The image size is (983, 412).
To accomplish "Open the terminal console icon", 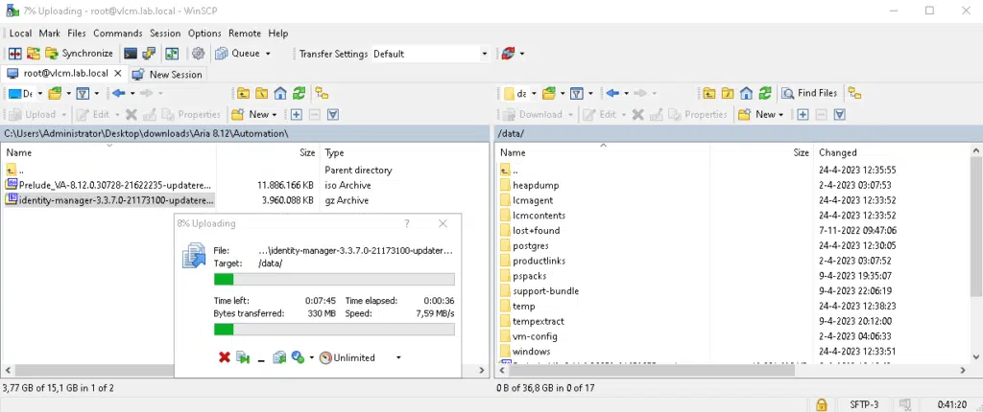I will click(131, 54).
